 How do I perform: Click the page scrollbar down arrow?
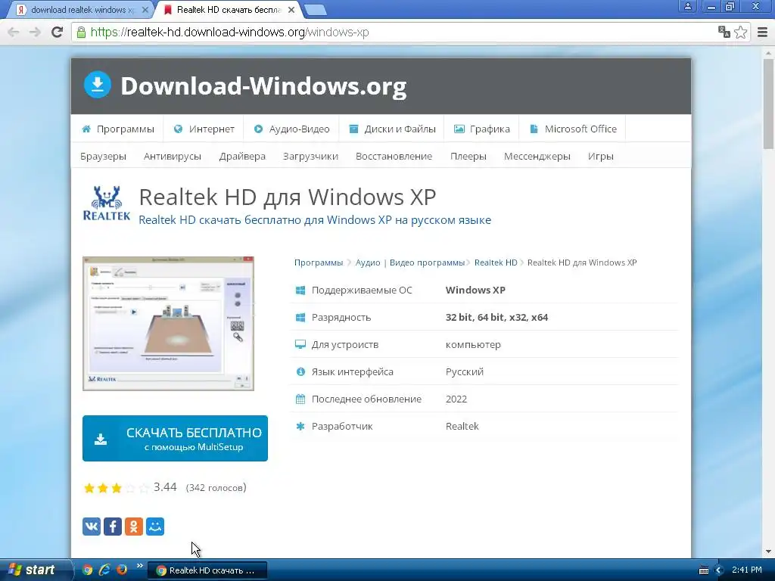(769, 551)
